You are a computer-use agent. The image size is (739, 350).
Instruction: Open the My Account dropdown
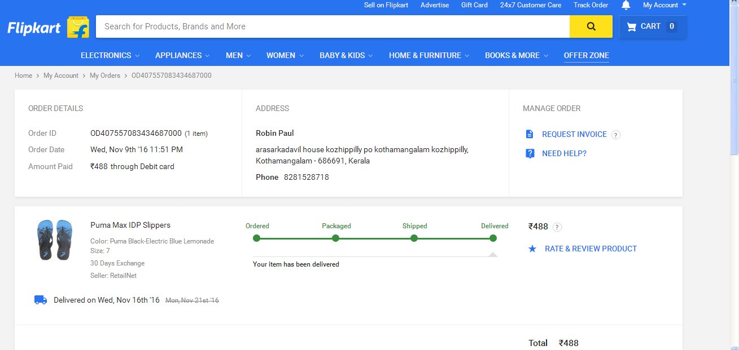pos(664,5)
